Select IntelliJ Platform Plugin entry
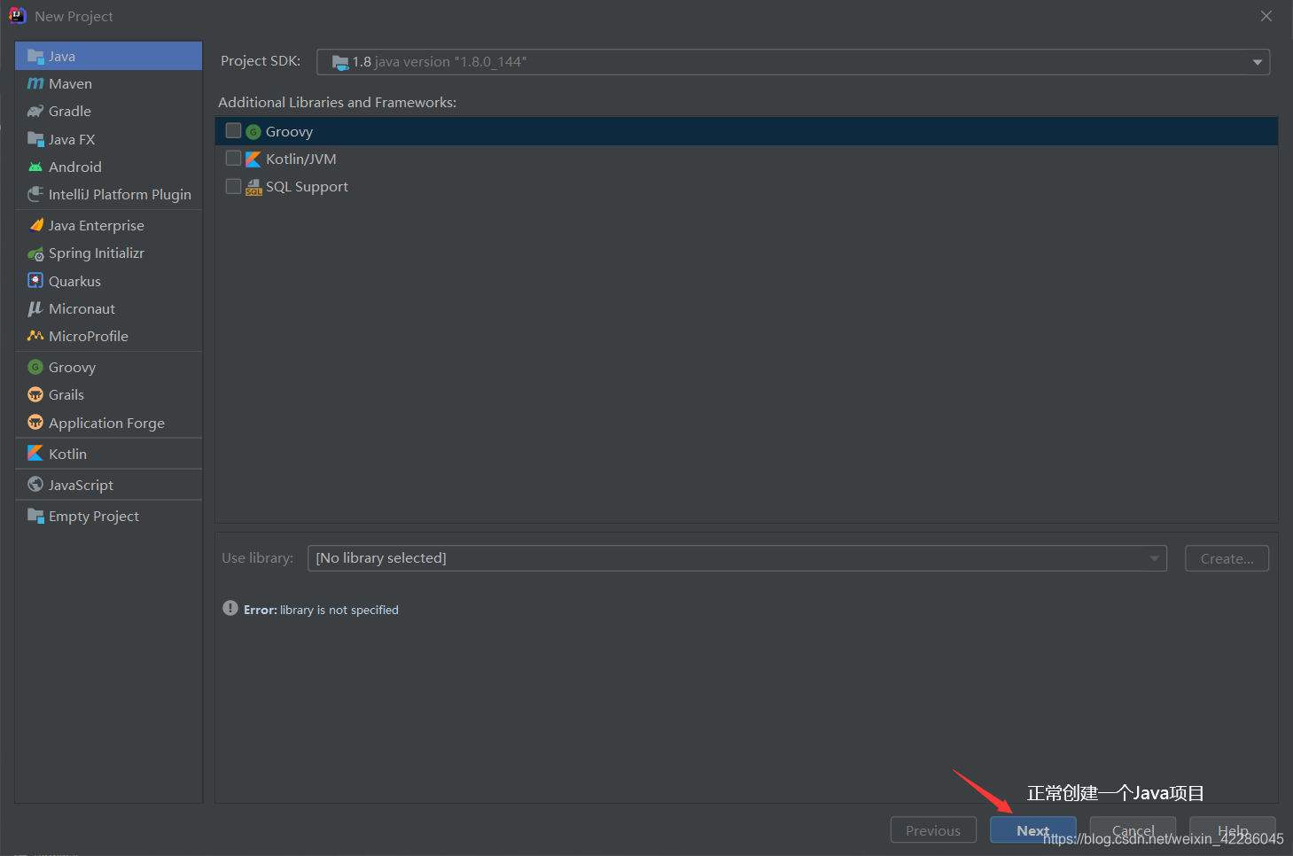1293x856 pixels. (x=108, y=194)
